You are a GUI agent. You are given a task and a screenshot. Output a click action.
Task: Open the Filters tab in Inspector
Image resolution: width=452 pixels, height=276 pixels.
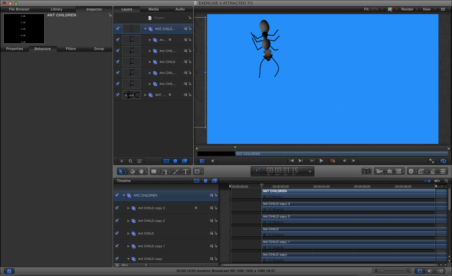pos(71,49)
